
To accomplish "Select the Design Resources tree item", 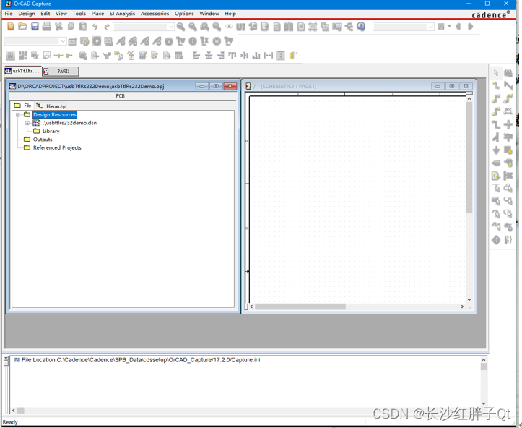I will [x=55, y=115].
